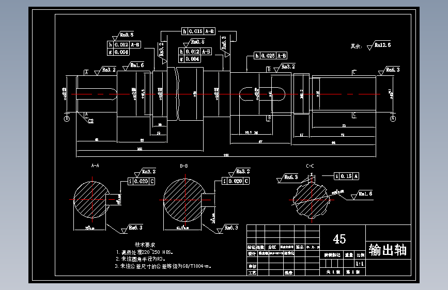
Task: Click the hatched circle of B-B section
Action: click(x=184, y=200)
